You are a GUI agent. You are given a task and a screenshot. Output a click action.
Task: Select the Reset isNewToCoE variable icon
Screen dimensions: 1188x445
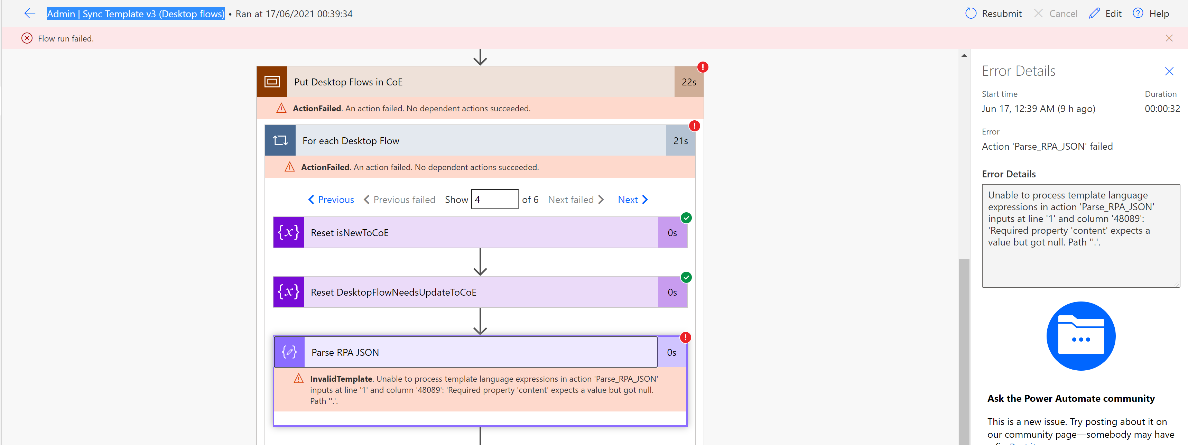[288, 232]
